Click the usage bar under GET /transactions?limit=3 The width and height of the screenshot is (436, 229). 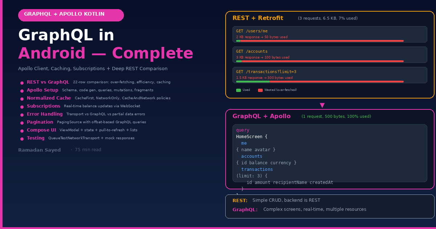coord(320,82)
